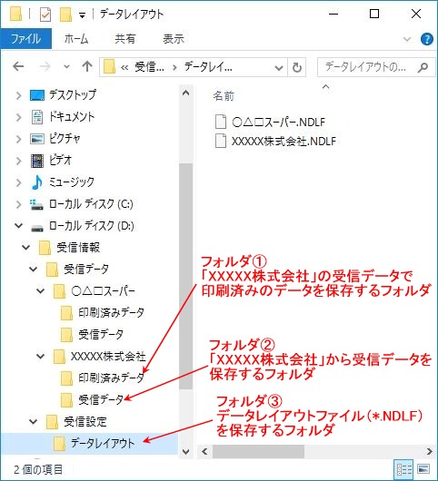This screenshot has height=481, width=438.
Task: Collapse the ローカル ディスク (D:) tree node
Action: click(x=19, y=226)
